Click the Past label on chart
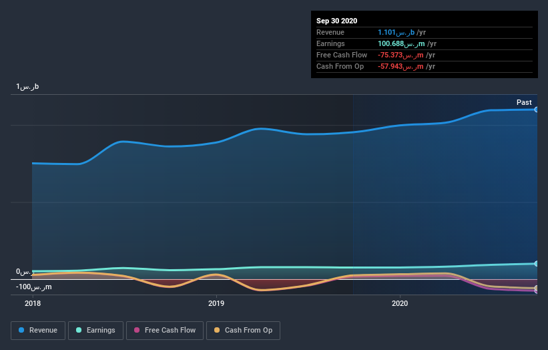 [x=524, y=102]
